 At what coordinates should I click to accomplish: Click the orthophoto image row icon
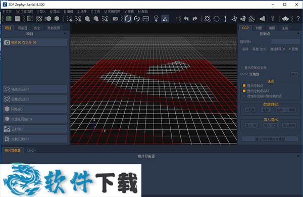click(7, 129)
